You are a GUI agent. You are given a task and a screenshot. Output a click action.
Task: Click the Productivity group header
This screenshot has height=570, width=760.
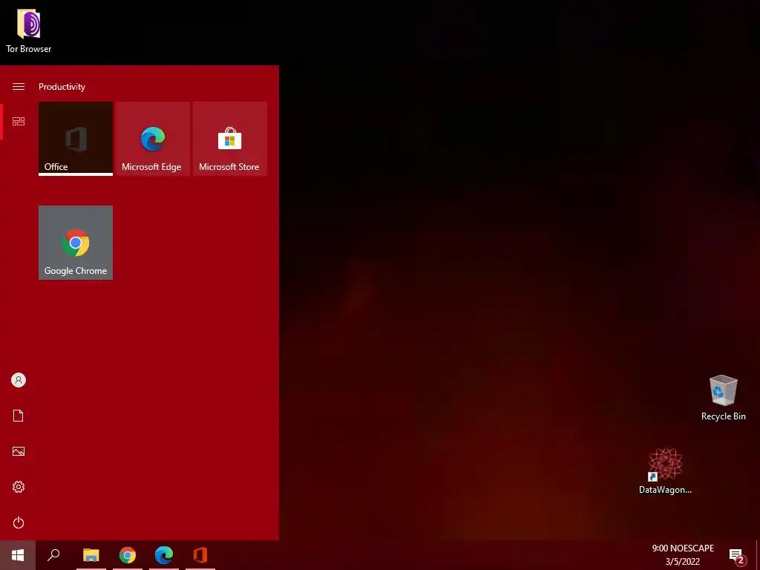coord(62,87)
